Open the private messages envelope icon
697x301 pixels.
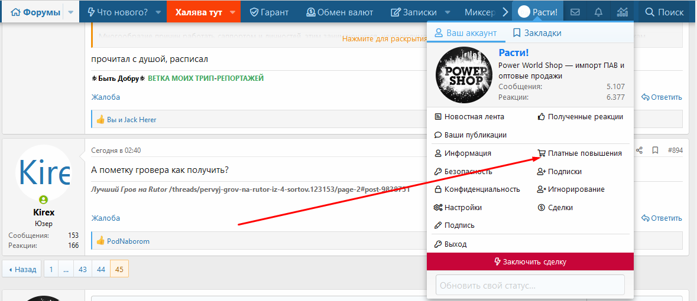575,12
